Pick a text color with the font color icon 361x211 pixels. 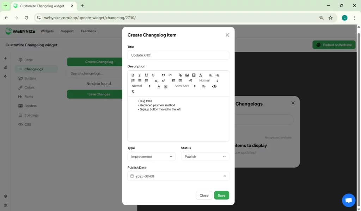coord(159,86)
